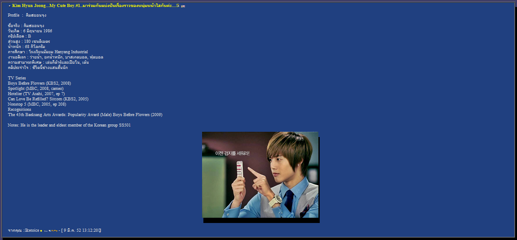Screen dimensions: 517x240
Task: Click the '180' height line
Action: pos(29,41)
